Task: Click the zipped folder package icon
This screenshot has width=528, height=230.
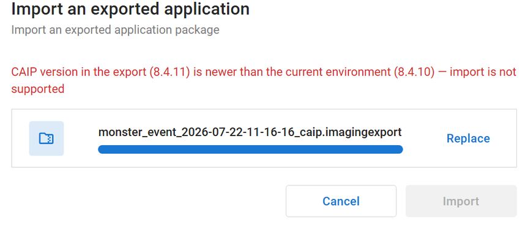Action: coord(46,138)
